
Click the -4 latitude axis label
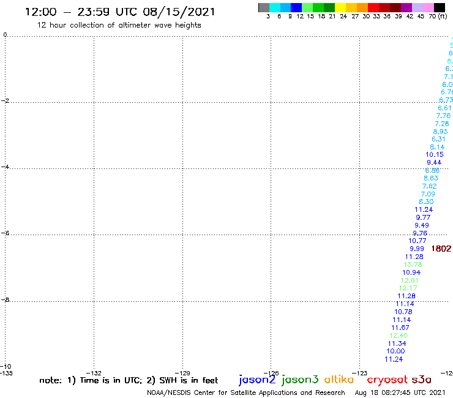(x=5, y=167)
